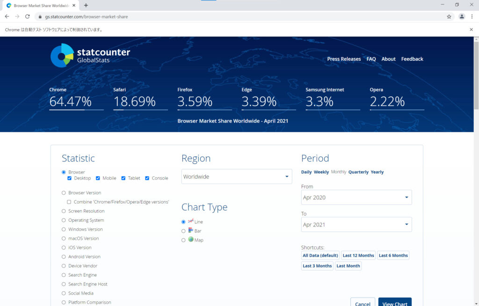Choose the Search Engine Host statistic
Image resolution: width=479 pixels, height=306 pixels.
click(64, 284)
